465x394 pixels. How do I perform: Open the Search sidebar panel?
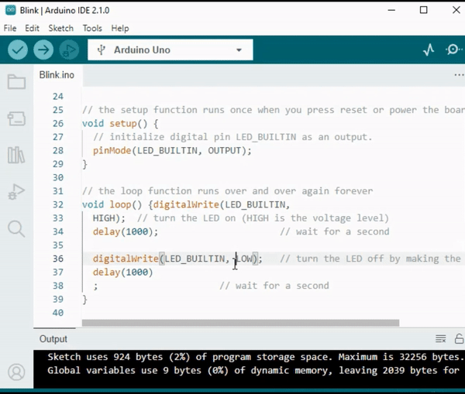(x=16, y=228)
